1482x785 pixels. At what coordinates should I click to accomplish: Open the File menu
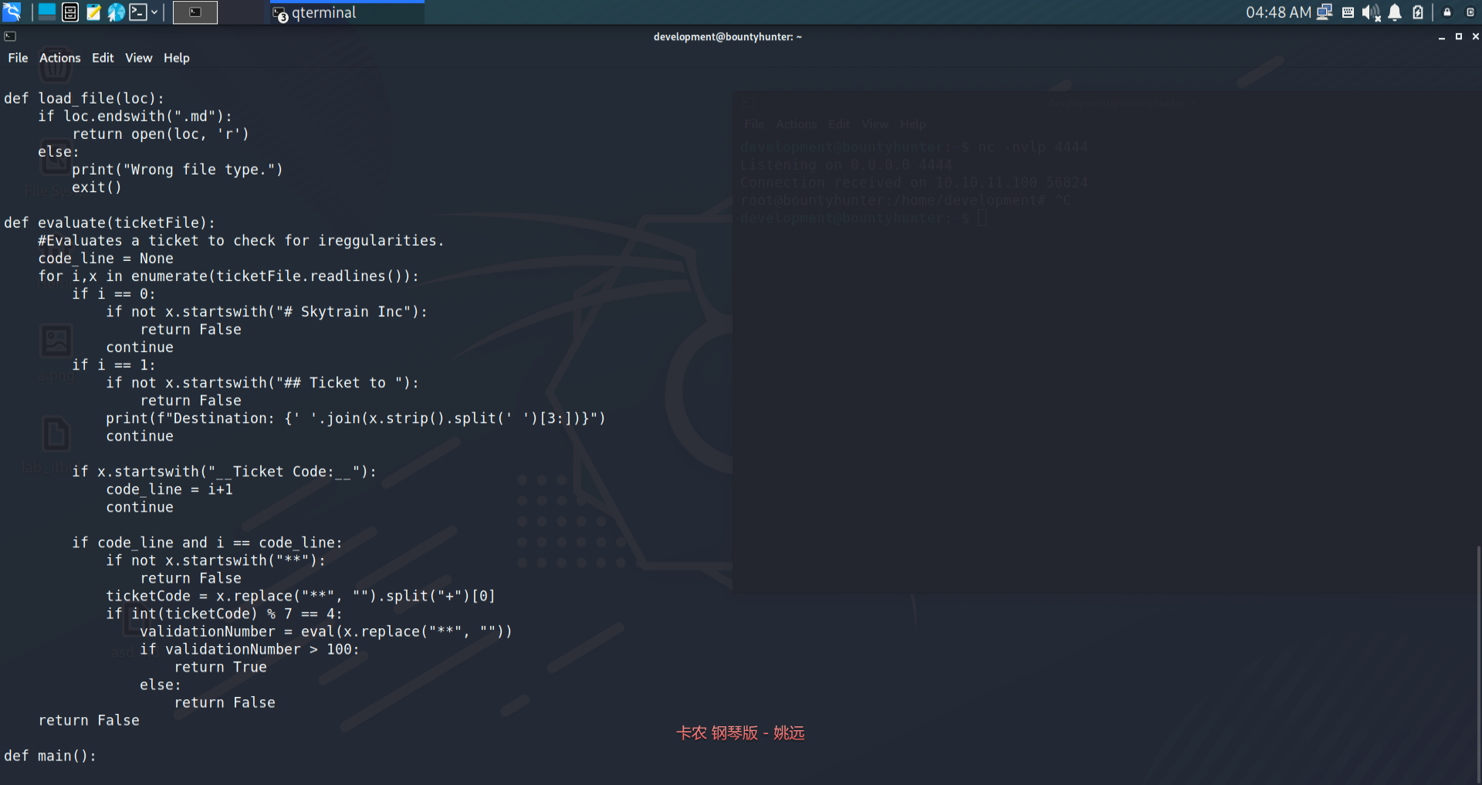coord(18,58)
